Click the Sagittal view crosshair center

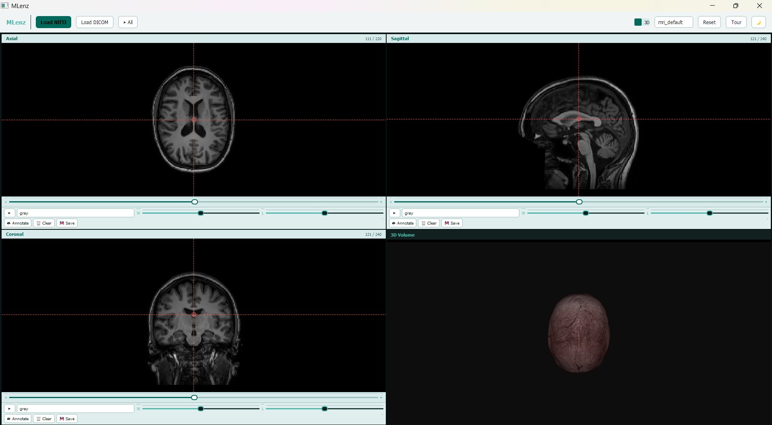point(578,119)
